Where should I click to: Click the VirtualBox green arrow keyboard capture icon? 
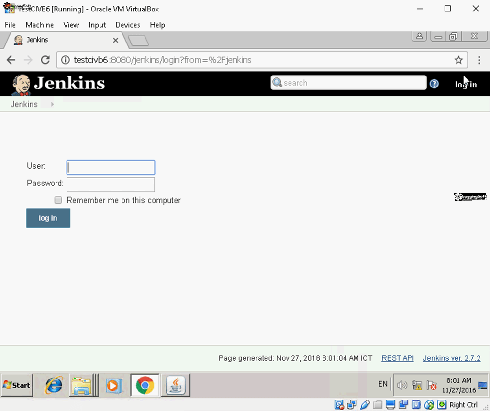coord(442,405)
